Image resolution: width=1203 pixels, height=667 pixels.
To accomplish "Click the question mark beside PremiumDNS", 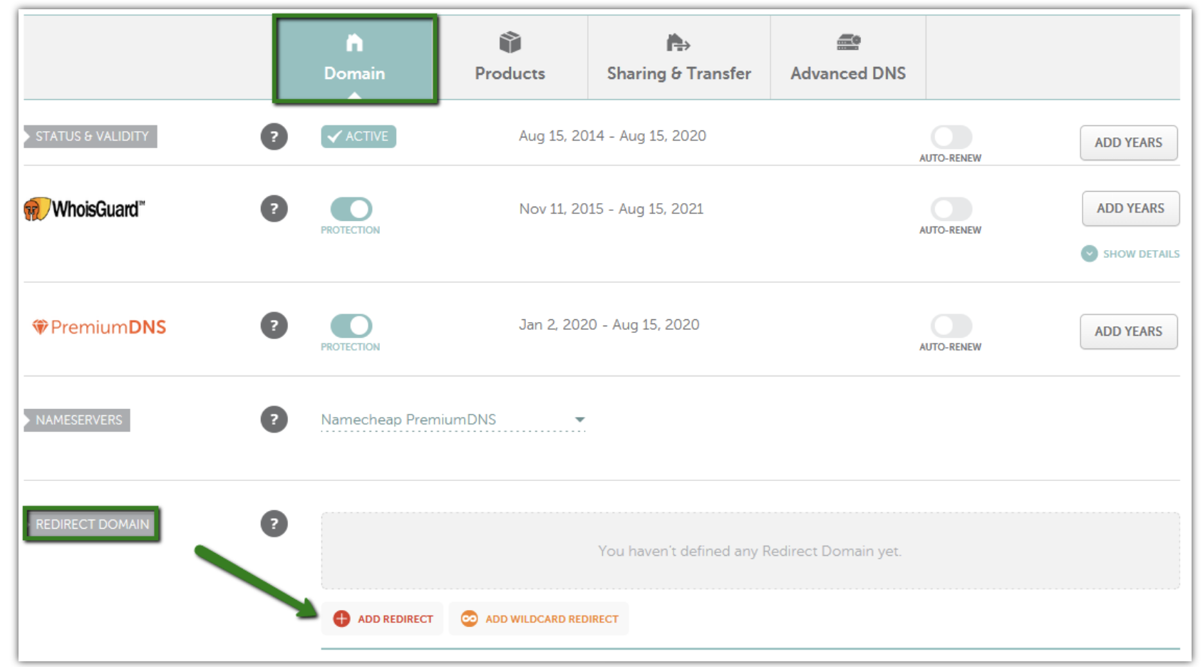I will click(274, 326).
